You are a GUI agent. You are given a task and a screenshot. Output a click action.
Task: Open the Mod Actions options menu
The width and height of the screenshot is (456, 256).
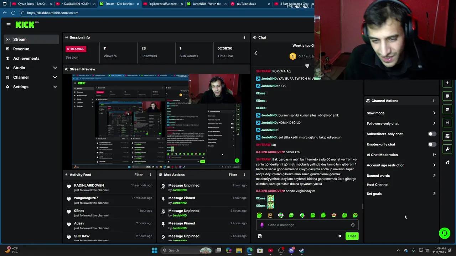(244, 175)
